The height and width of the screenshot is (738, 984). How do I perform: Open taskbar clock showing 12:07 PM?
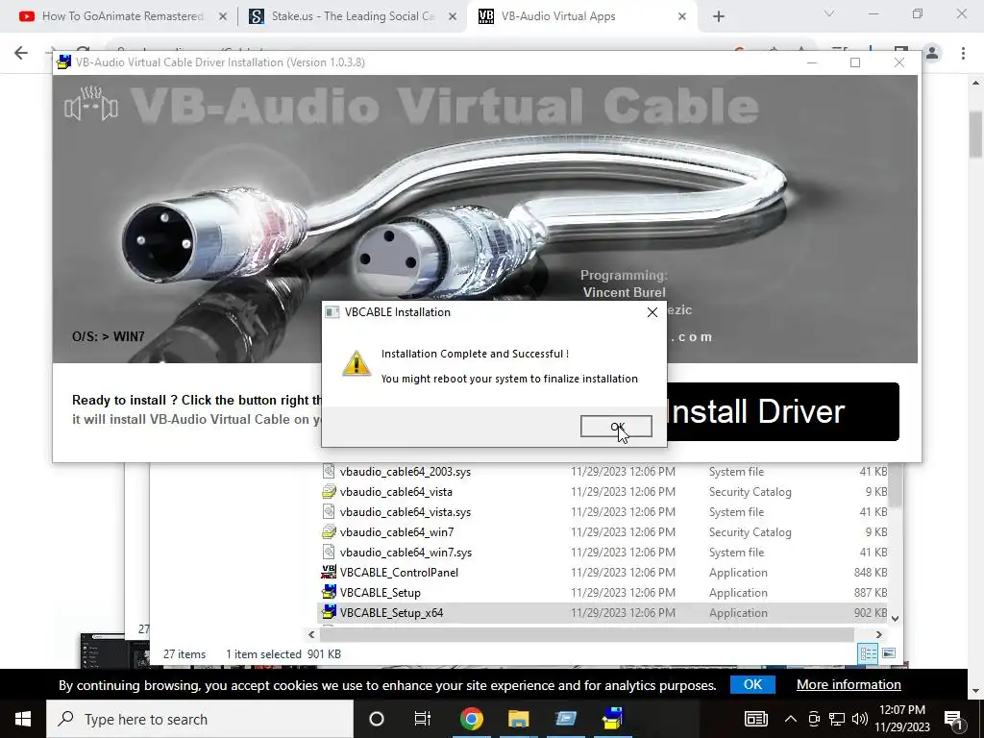pos(902,719)
